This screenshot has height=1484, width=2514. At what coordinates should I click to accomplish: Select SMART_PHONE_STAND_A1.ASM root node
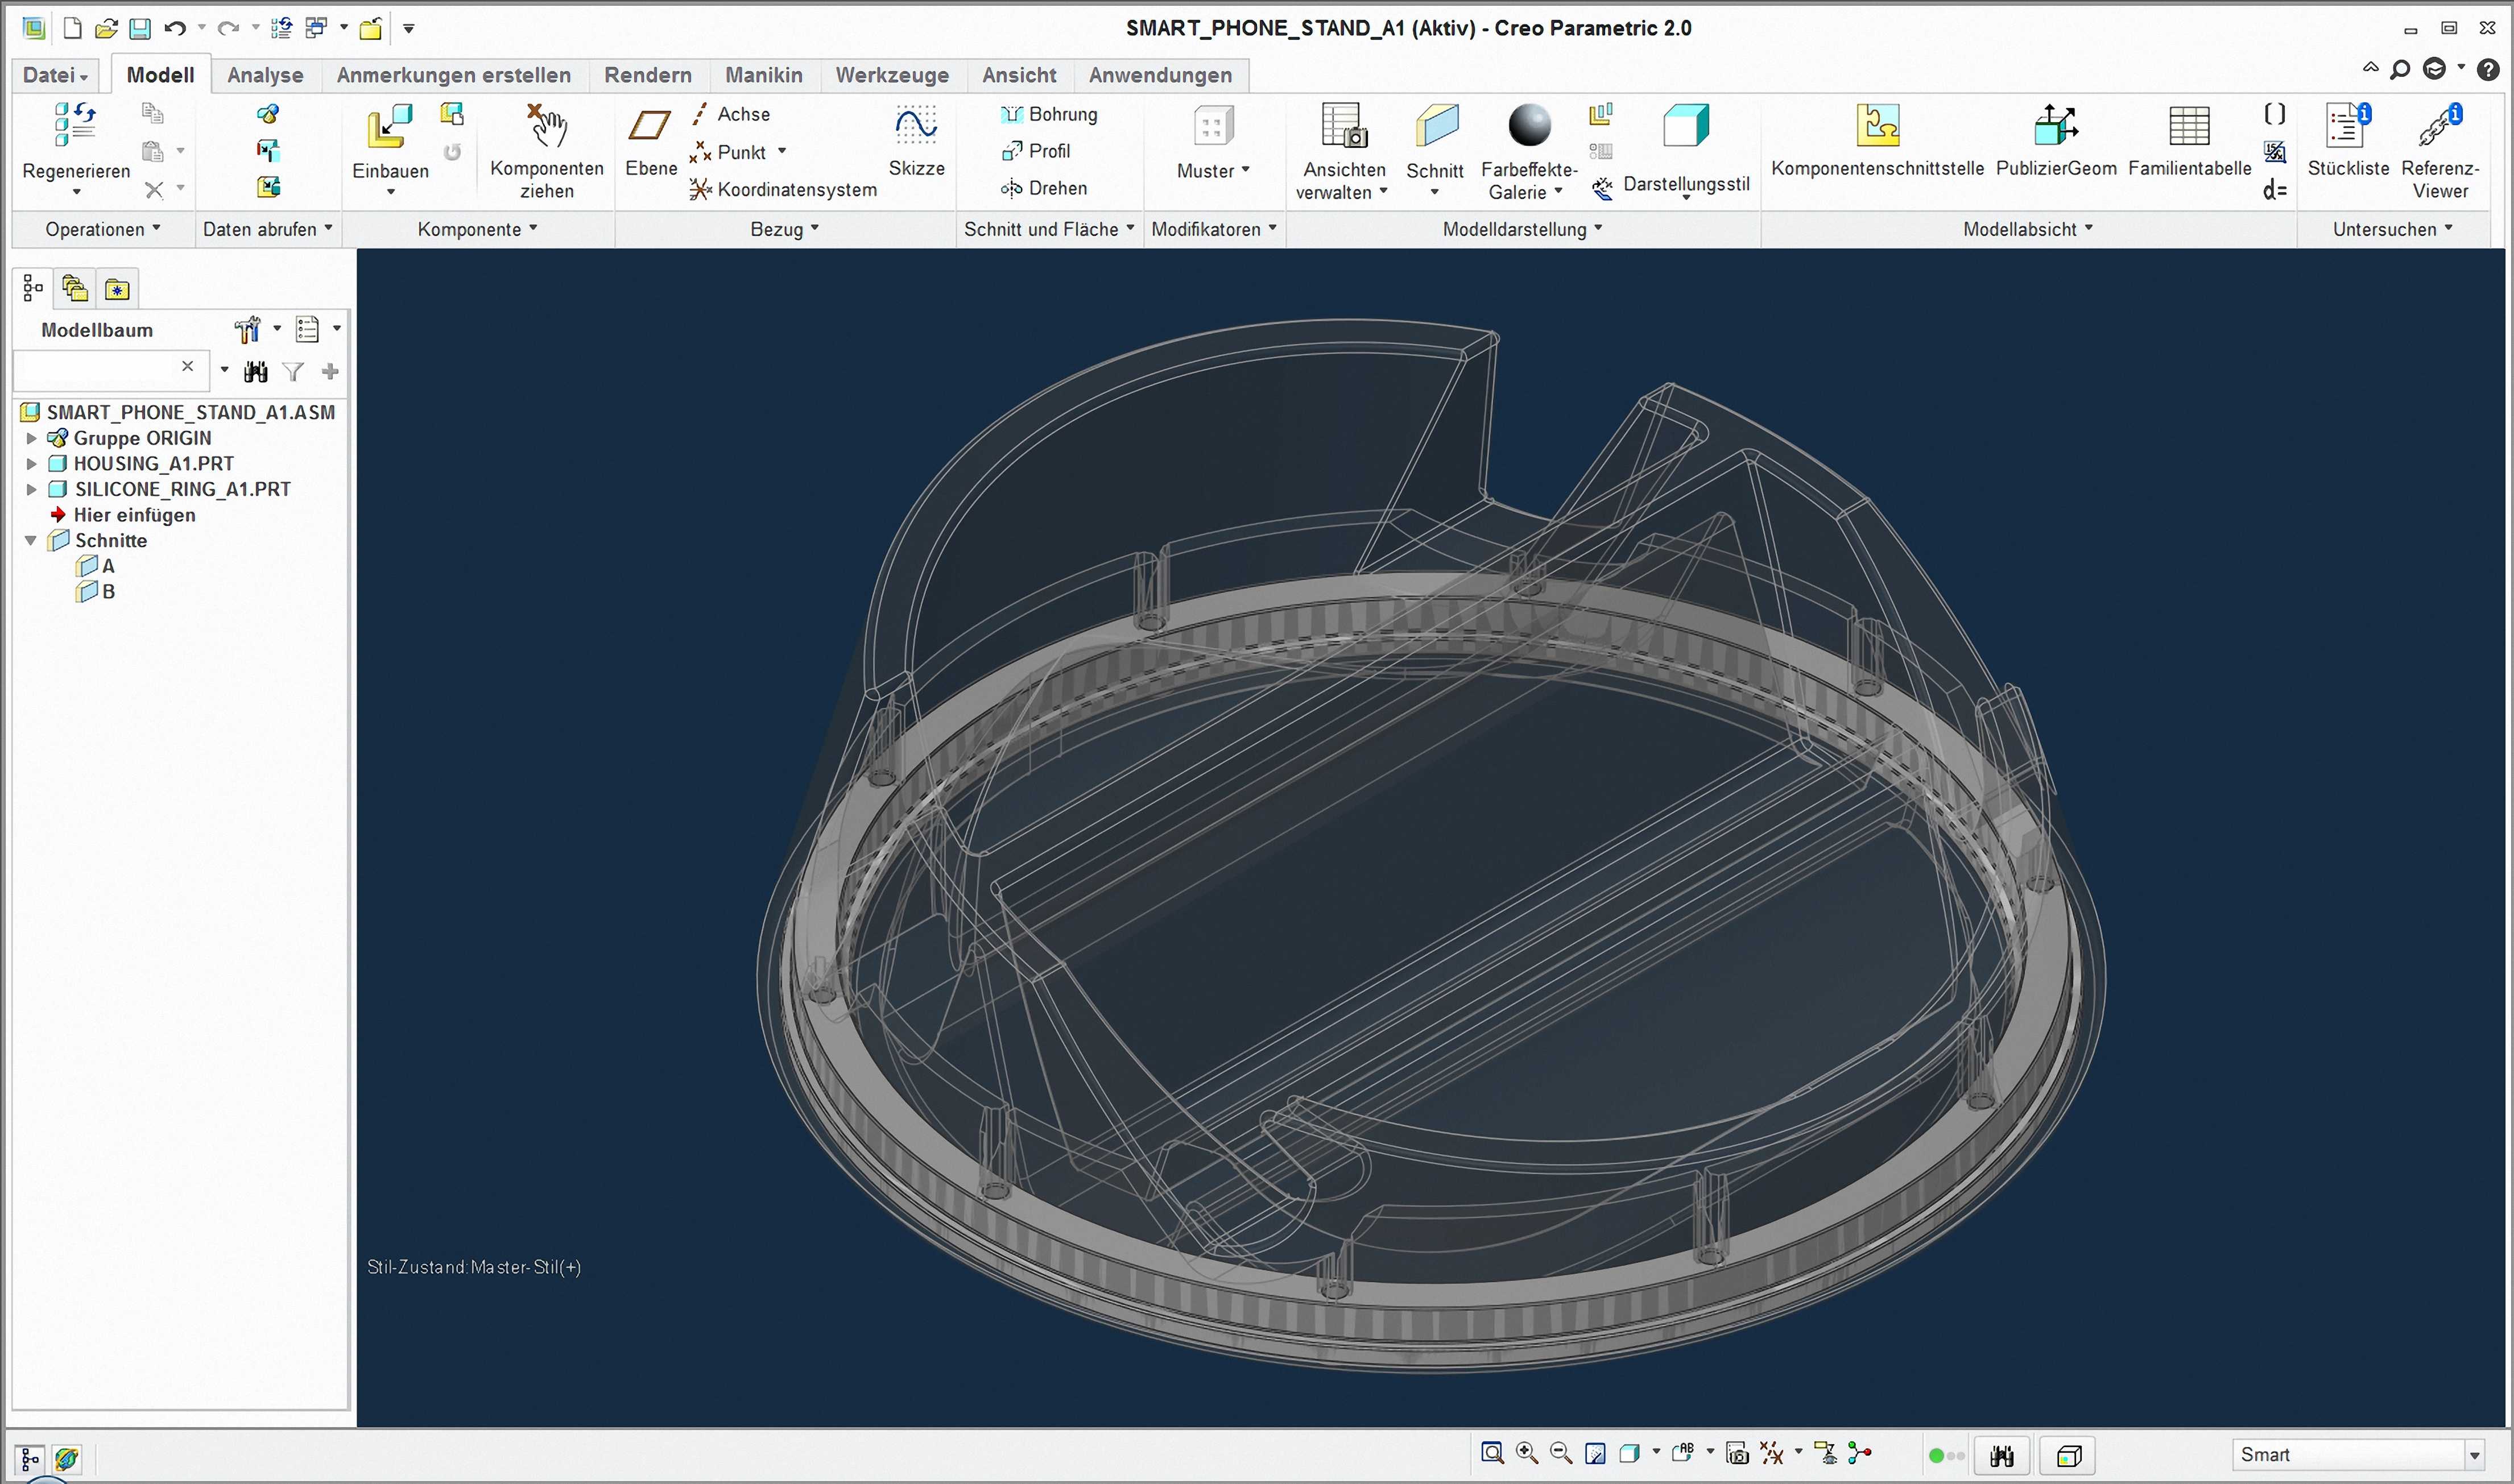[179, 412]
